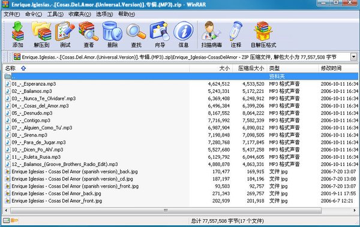Screen dimensions: 360x227
Task: Click music icon of 06_-_Contigo.mp3
Action: pos(8,120)
